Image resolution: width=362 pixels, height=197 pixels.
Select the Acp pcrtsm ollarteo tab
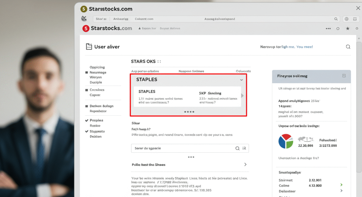point(145,71)
